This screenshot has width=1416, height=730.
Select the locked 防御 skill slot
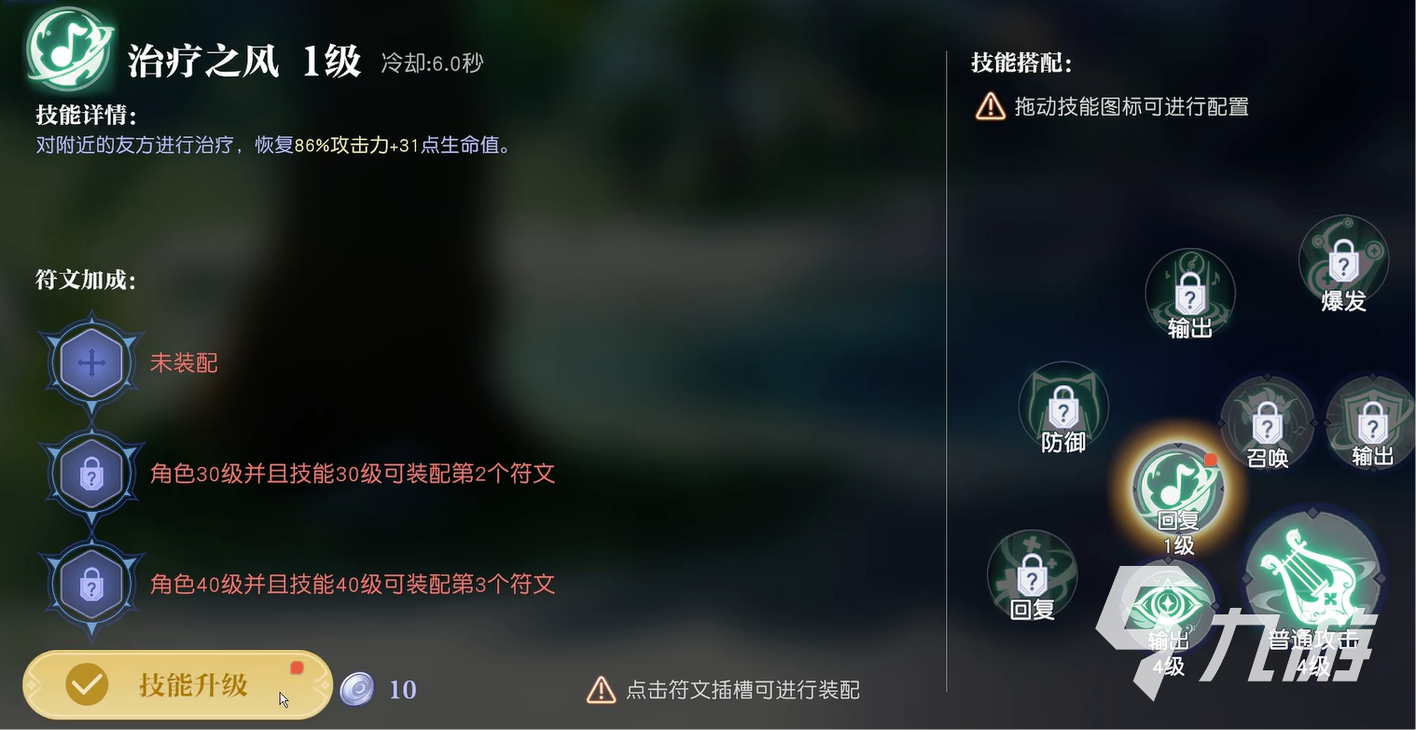(1063, 406)
